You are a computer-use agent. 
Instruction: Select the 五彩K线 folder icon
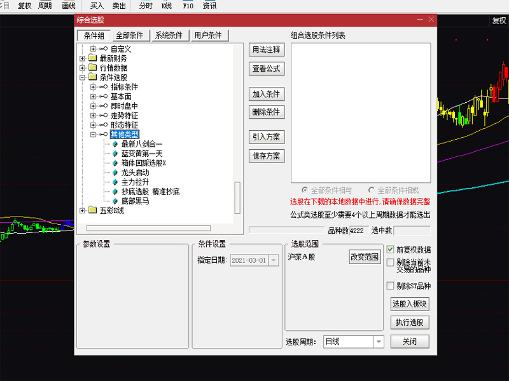93,210
